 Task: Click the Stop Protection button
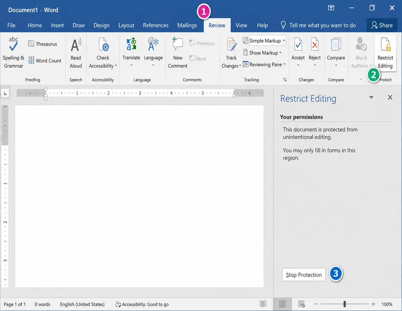(304, 275)
